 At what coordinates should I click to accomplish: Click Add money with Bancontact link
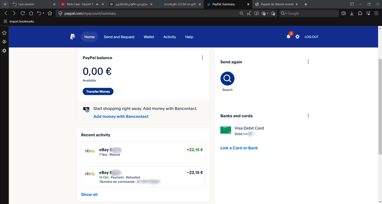[x=121, y=116]
